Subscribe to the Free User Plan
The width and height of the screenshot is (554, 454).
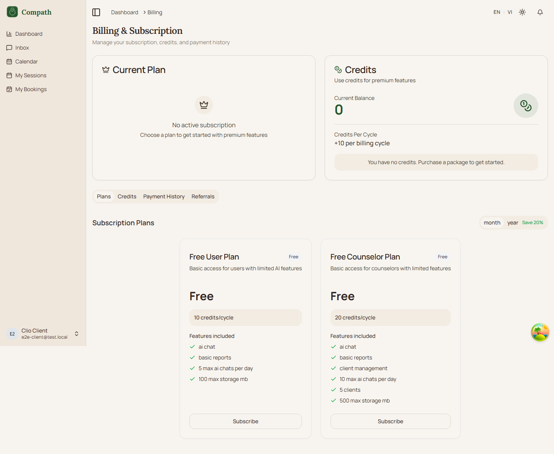[x=245, y=421]
